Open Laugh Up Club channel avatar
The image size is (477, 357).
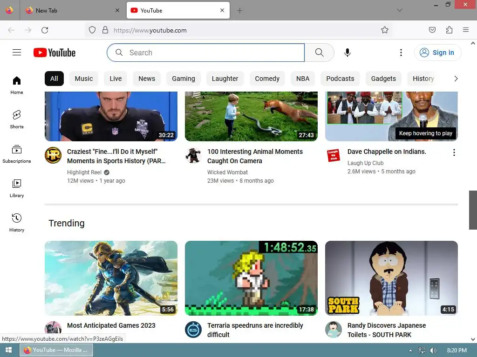click(x=334, y=155)
